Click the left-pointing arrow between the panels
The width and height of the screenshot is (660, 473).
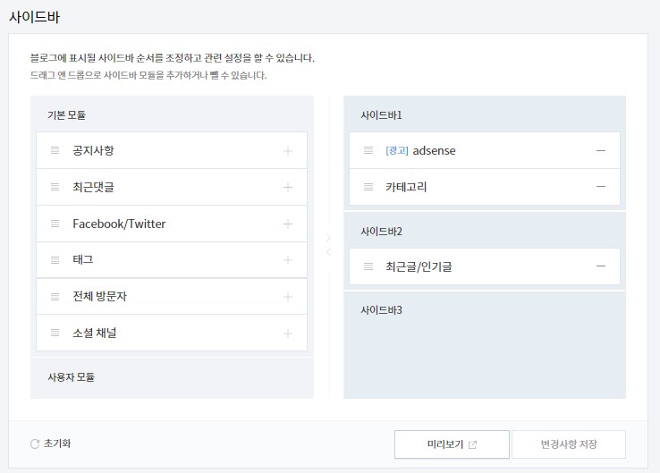tap(329, 252)
